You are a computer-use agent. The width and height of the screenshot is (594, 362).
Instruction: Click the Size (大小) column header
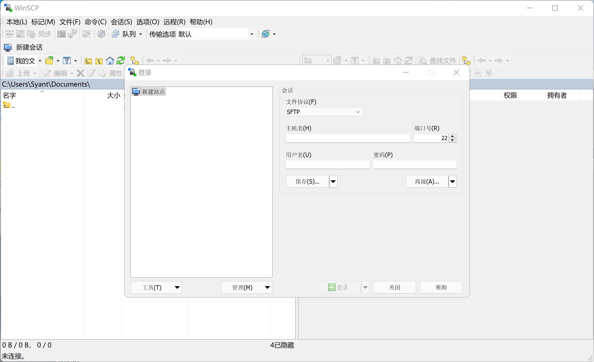103,95
